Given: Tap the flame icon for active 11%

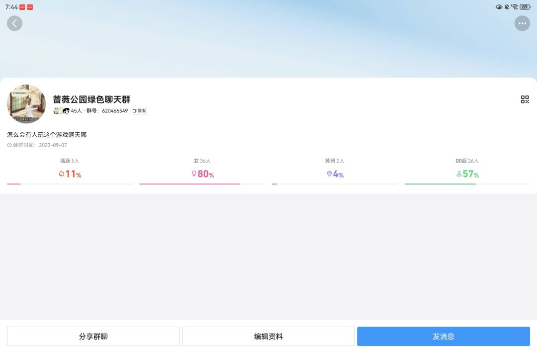Looking at the screenshot, I should [x=61, y=174].
